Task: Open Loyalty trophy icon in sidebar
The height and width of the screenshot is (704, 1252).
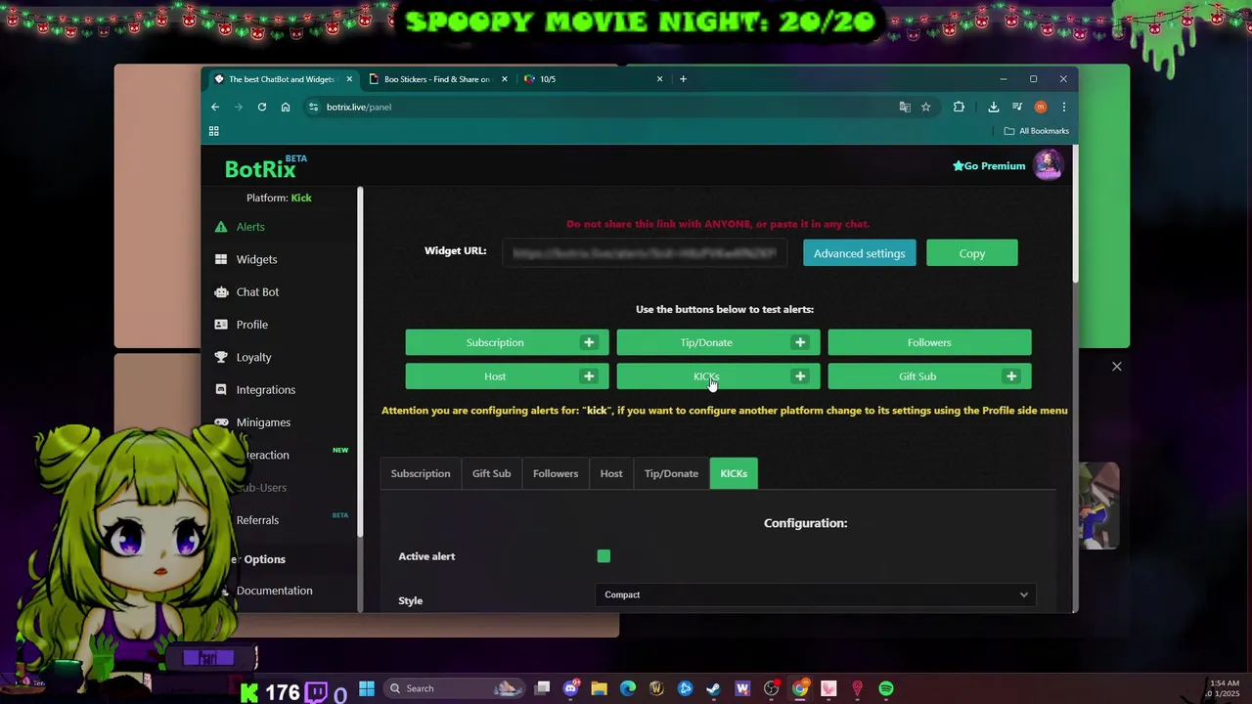Action: (221, 357)
